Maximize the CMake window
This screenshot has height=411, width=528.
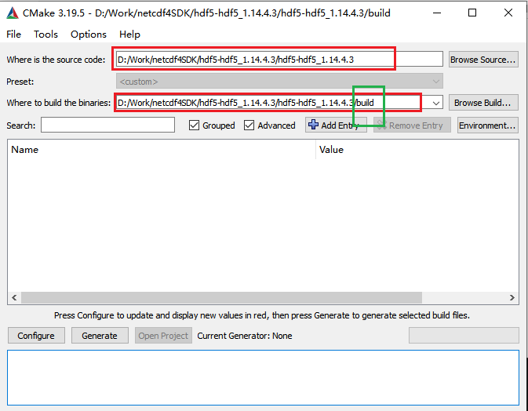click(472, 13)
